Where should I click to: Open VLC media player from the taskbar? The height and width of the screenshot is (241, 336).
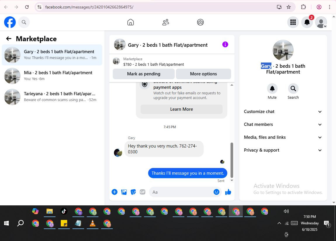coord(93,223)
